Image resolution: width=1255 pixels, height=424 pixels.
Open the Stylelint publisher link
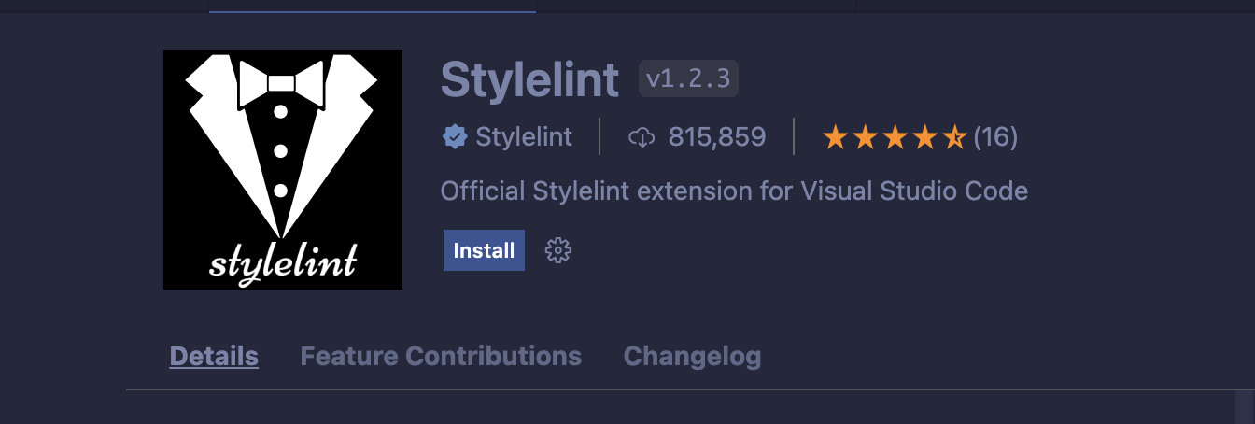(523, 137)
